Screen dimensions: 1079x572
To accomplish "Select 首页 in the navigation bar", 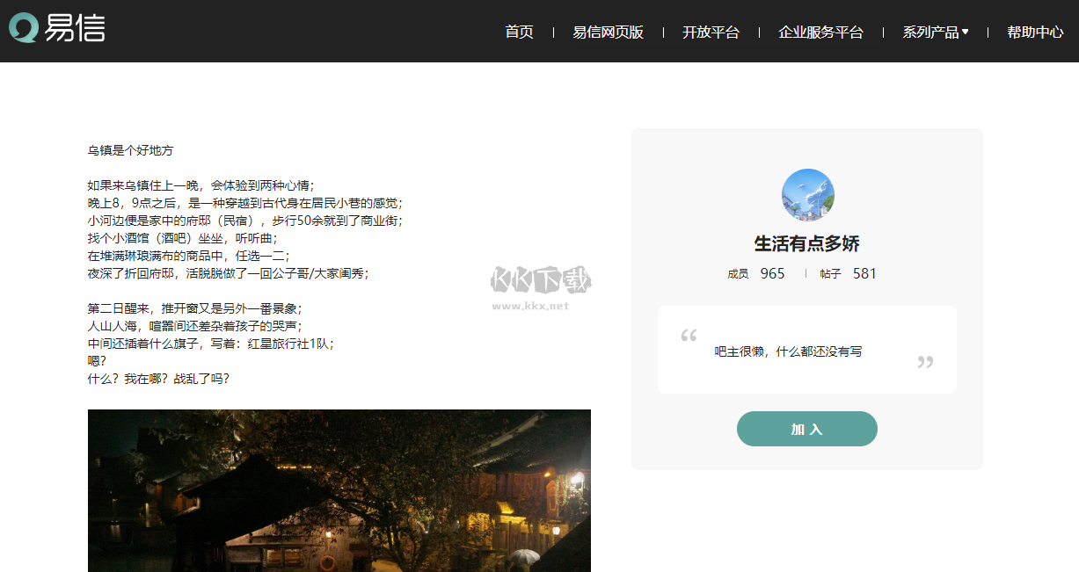I will pyautogui.click(x=519, y=32).
